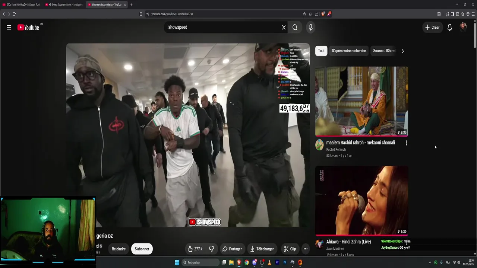Open YouTube notifications bell
The height and width of the screenshot is (268, 477).
450,27
